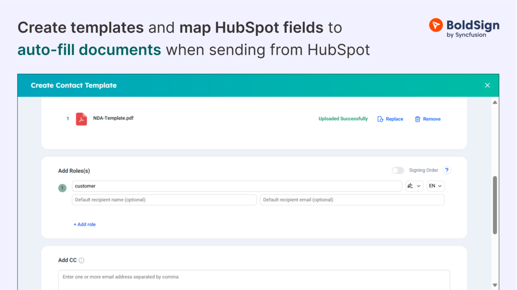
Task: Click the Replace document icon
Action: pyautogui.click(x=380, y=119)
